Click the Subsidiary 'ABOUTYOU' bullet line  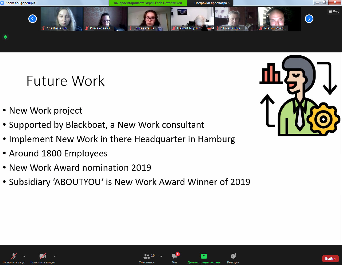(130, 182)
